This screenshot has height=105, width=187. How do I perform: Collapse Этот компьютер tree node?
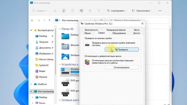31,91
